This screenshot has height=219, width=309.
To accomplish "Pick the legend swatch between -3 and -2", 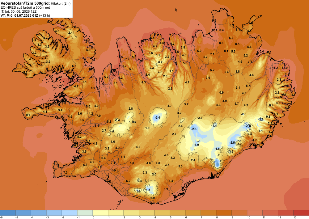I will pyautogui.click(x=54, y=213).
